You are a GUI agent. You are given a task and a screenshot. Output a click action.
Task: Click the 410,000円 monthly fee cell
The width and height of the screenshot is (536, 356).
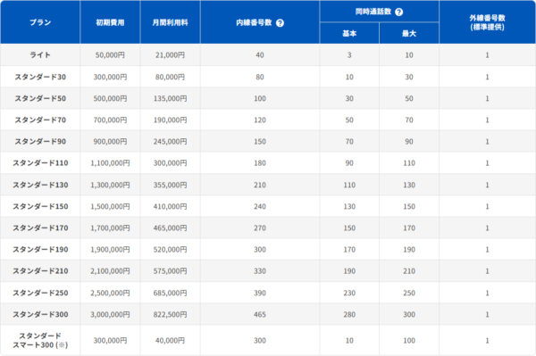pyautogui.click(x=171, y=206)
